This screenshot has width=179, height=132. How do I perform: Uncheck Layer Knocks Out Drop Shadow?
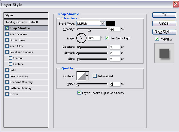[x=79, y=93]
